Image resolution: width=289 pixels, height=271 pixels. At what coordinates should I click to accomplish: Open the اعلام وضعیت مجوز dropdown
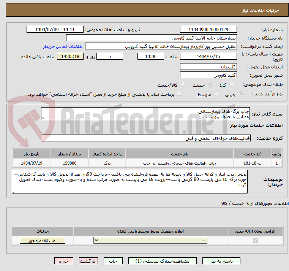pos(150,240)
